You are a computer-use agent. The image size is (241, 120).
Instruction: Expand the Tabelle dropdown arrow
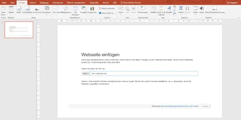click(11, 15)
